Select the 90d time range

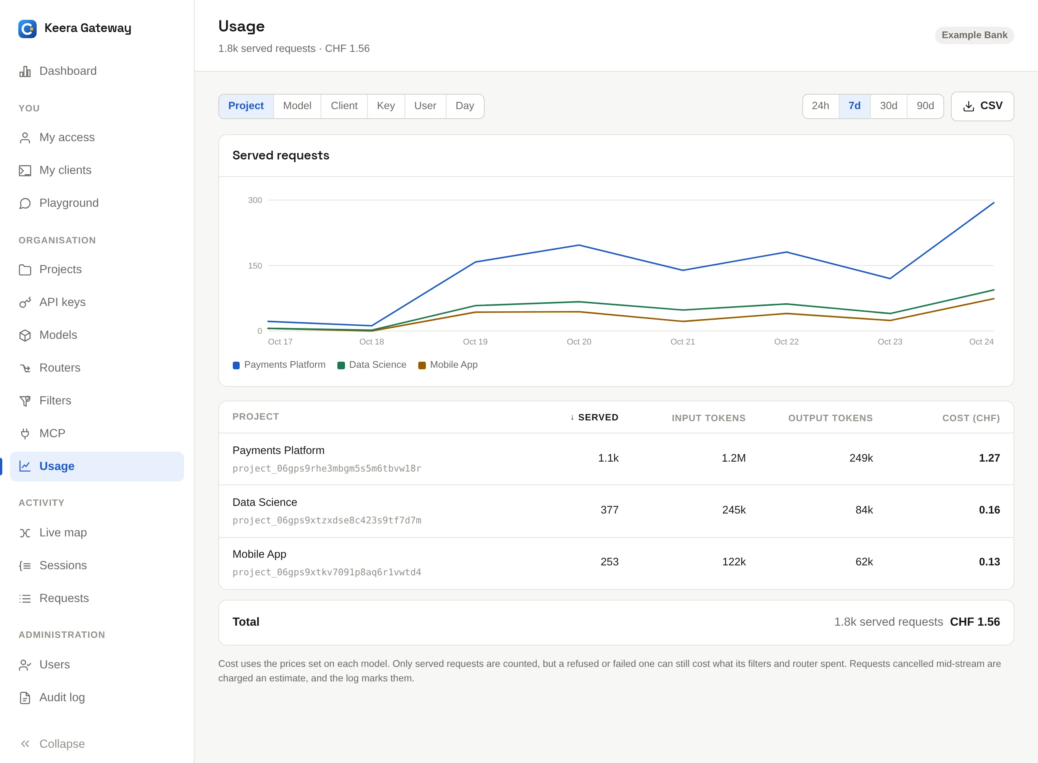(x=925, y=106)
